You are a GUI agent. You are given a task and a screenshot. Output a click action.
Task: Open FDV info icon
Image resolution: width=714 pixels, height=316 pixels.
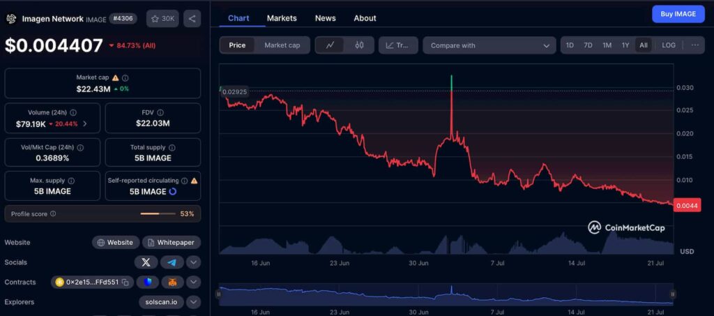click(160, 112)
